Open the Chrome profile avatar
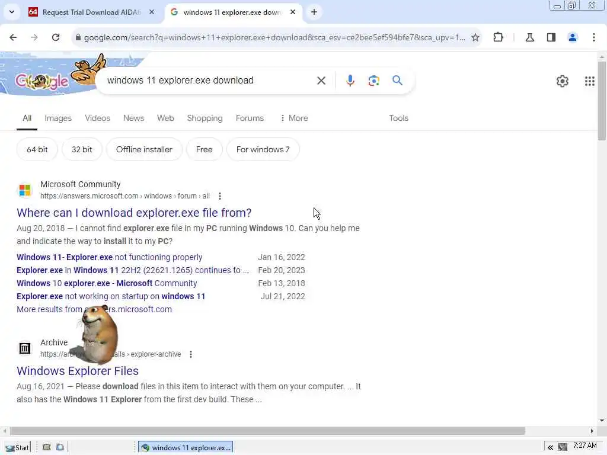The height and width of the screenshot is (455, 607). (573, 37)
